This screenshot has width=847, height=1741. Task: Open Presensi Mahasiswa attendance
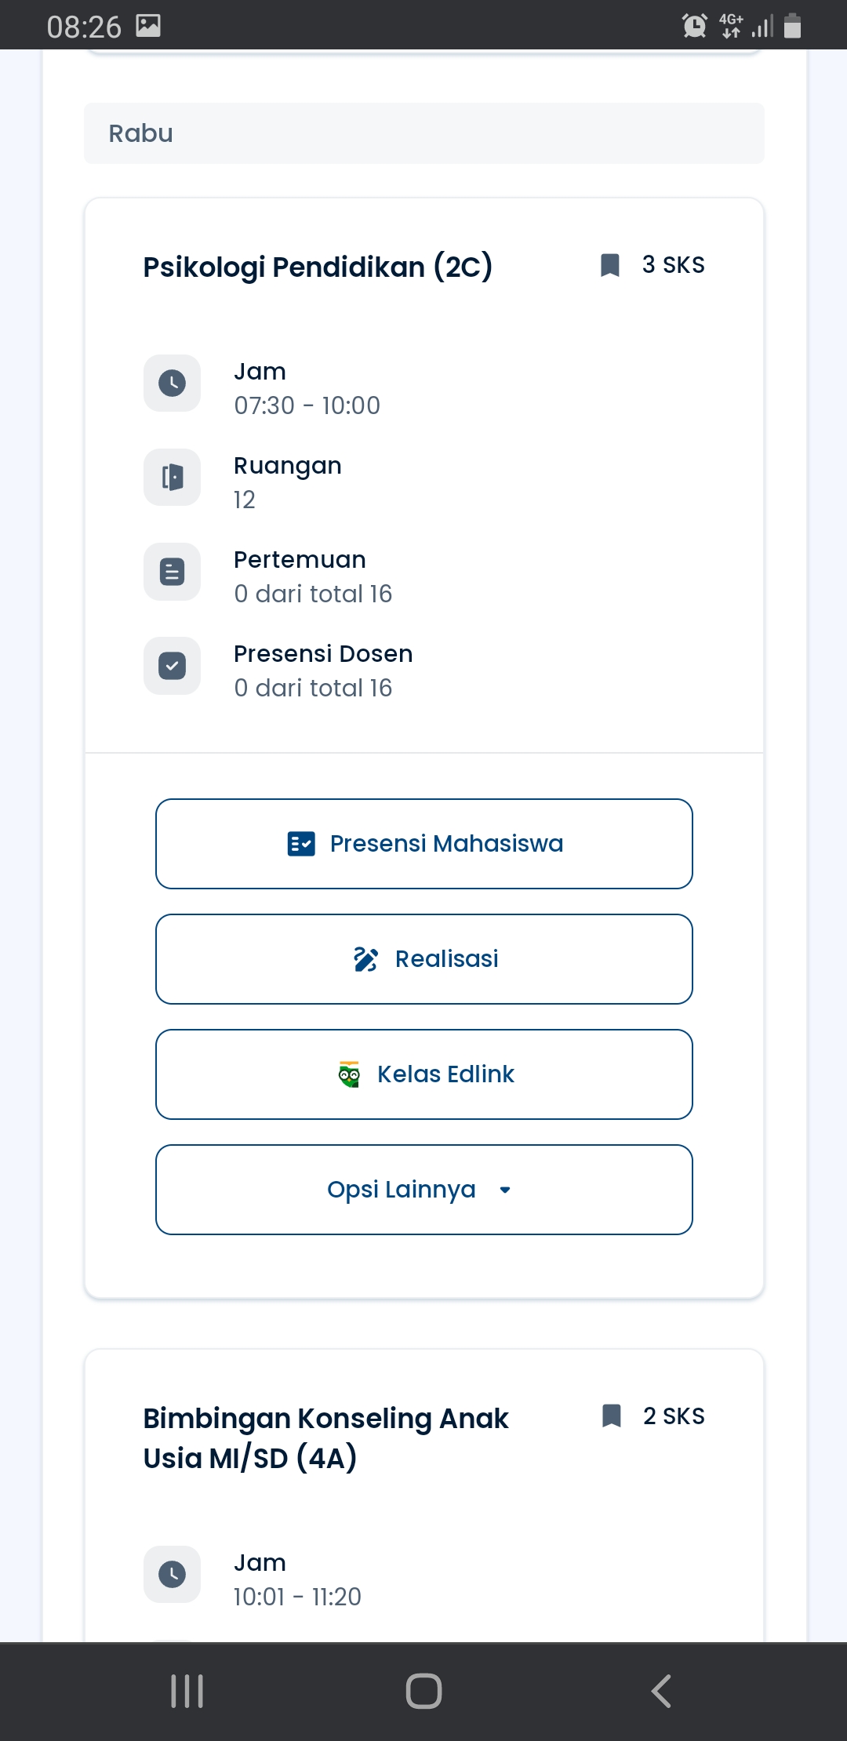click(423, 844)
